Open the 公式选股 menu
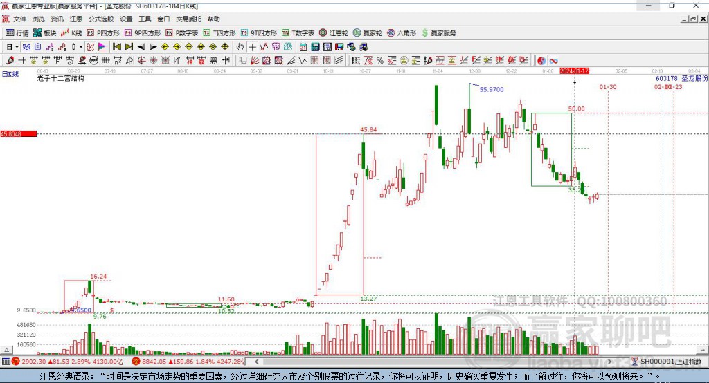Image resolution: width=709 pixels, height=383 pixels. [101, 19]
